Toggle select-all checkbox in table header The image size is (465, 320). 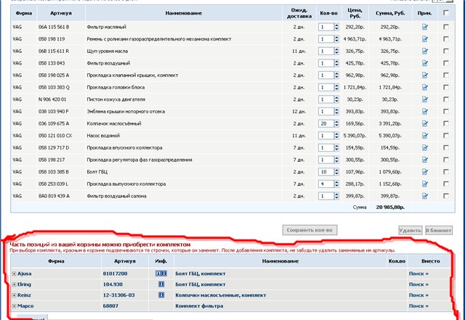point(445,13)
